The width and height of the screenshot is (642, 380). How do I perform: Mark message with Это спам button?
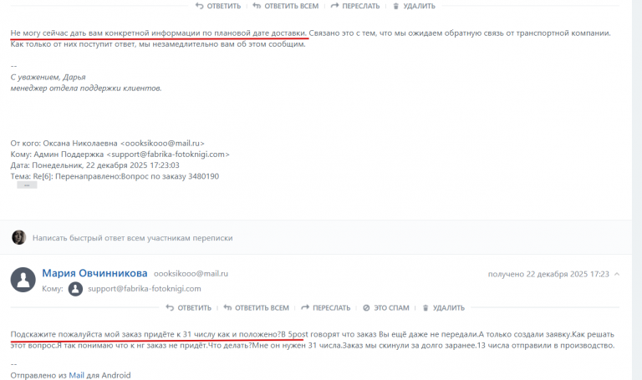386,308
